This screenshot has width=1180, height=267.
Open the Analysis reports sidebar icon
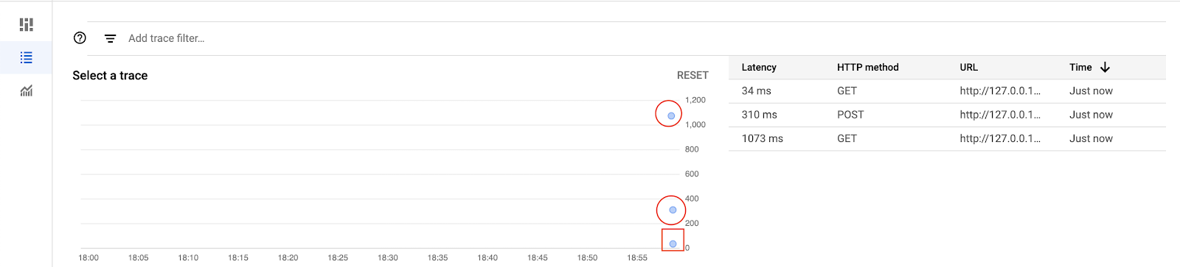[x=27, y=90]
